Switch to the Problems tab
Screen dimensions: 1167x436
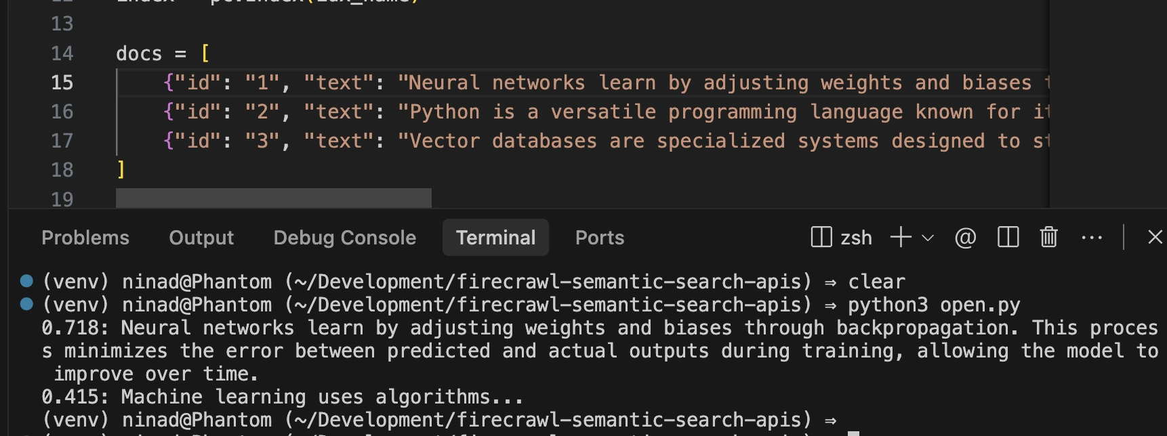coord(85,238)
